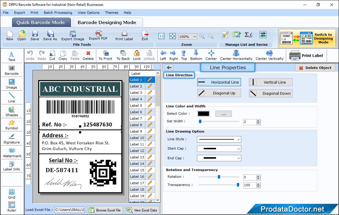Open color picker with dots button
Viewport: 339px width, 215px height.
[224, 114]
